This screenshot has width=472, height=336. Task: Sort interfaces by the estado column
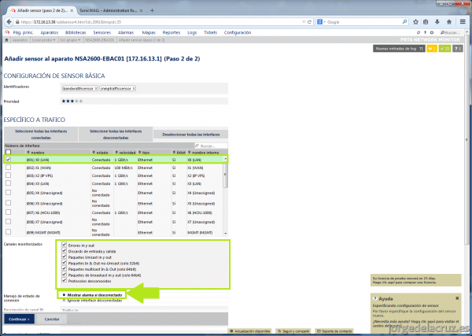pyautogui.click(x=100, y=153)
